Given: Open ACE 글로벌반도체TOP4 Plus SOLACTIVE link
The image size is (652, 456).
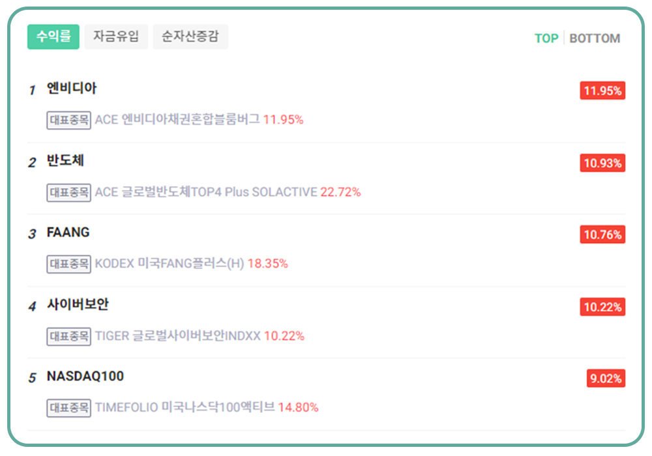Looking at the screenshot, I should [206, 192].
